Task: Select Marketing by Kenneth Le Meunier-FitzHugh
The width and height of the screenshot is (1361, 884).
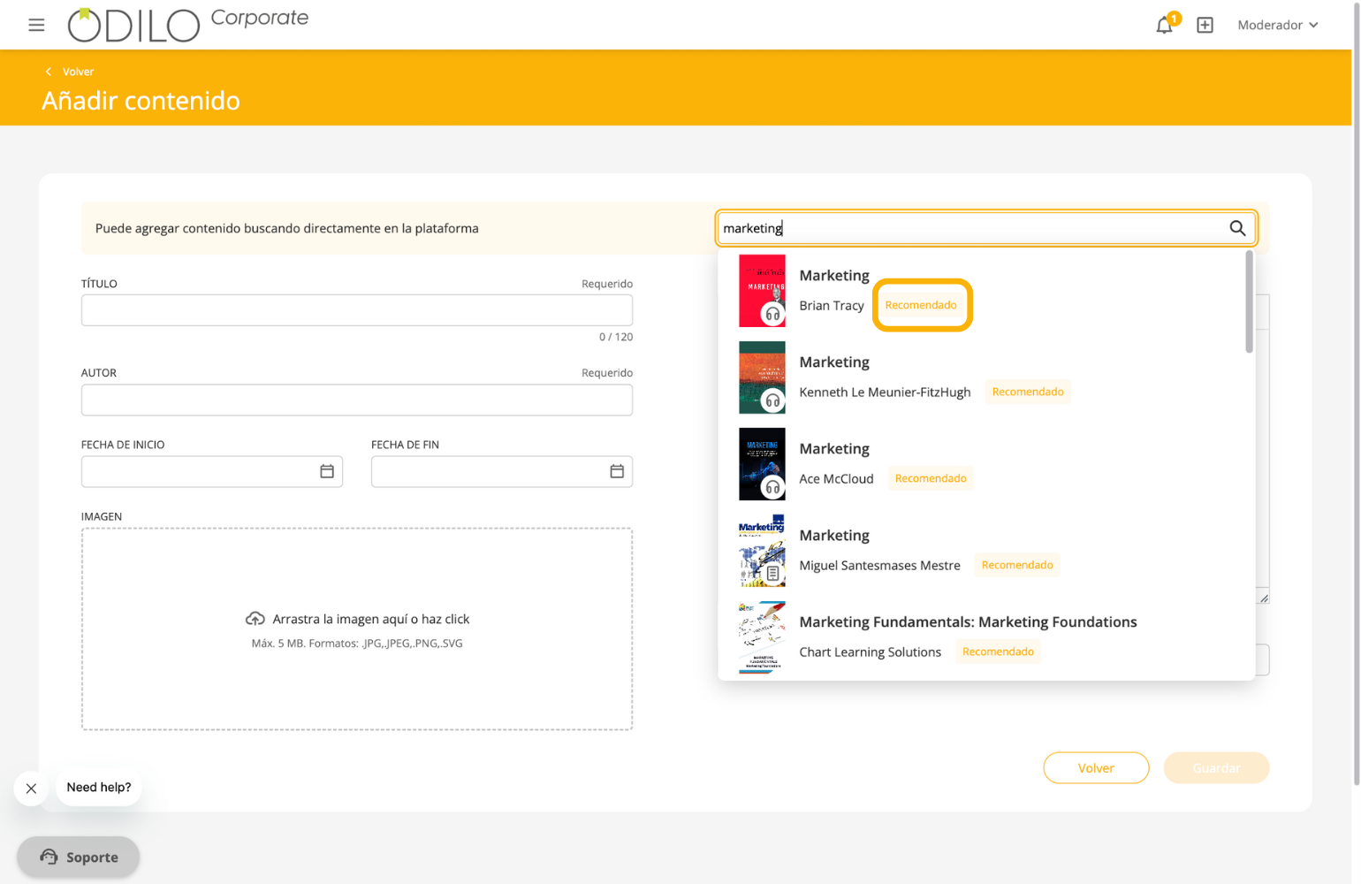Action: coord(833,362)
